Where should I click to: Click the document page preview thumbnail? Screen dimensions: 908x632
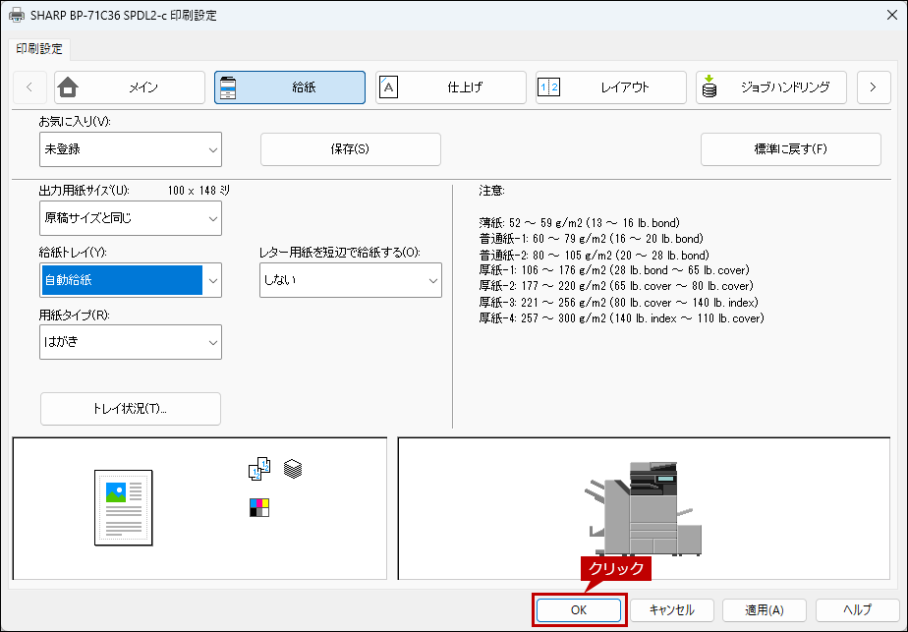pyautogui.click(x=124, y=507)
